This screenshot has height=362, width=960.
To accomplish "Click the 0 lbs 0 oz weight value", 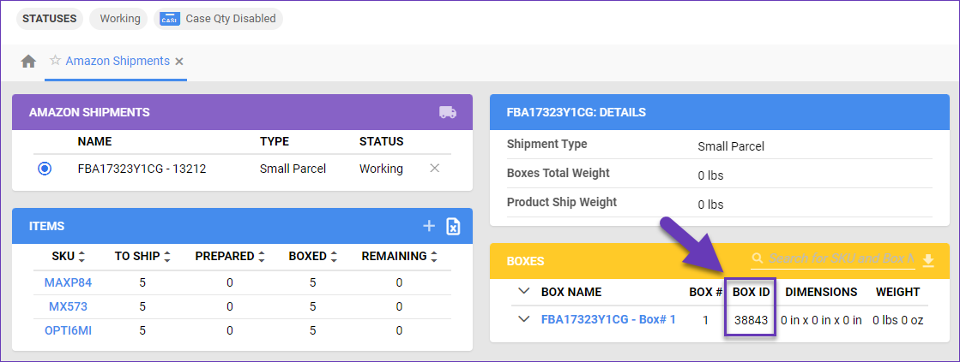I will coord(897,320).
